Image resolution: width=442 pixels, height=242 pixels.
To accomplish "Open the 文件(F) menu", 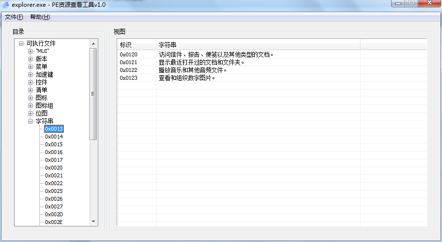I will (x=14, y=17).
